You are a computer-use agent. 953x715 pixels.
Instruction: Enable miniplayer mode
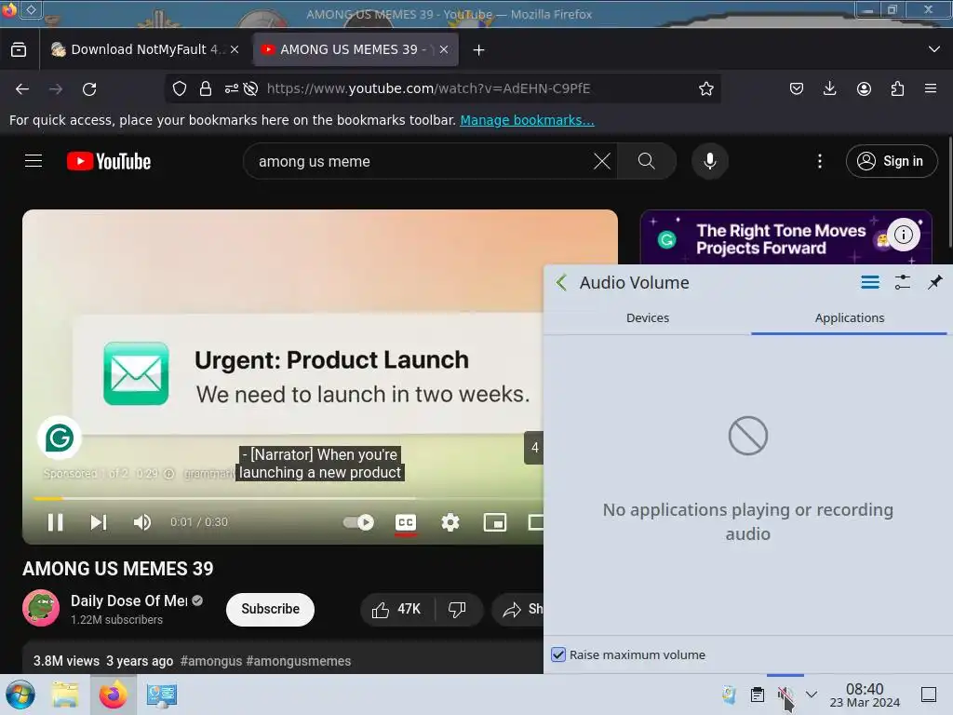[495, 522]
